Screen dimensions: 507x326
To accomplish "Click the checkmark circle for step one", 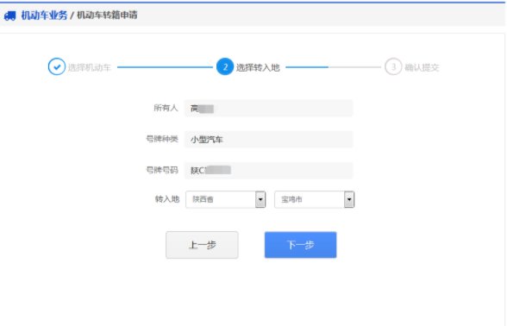I will [x=57, y=66].
